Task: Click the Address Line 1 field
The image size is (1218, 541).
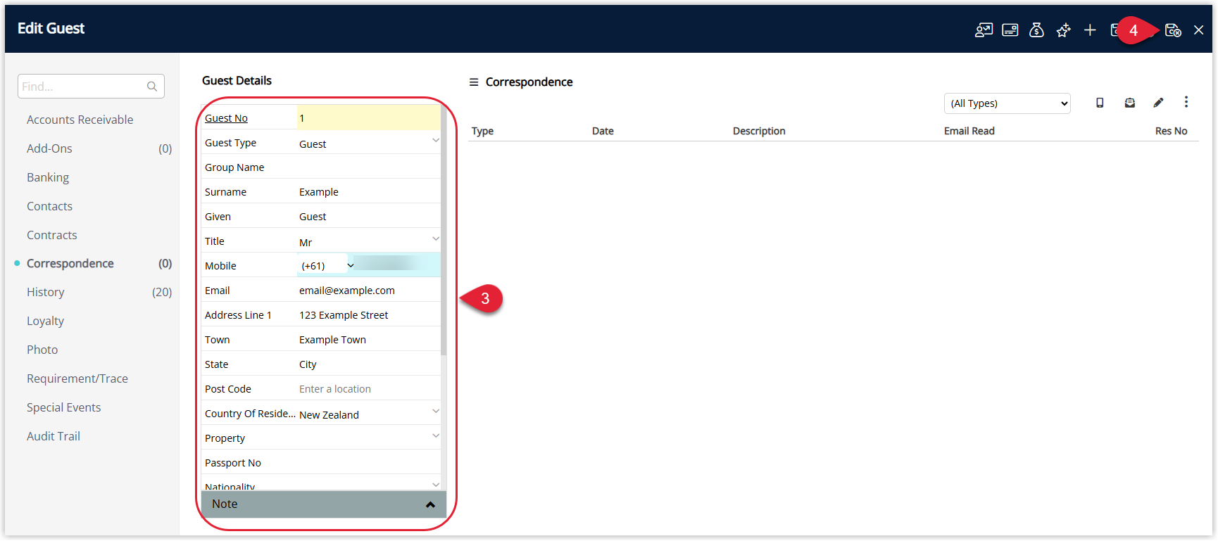Action: point(368,314)
